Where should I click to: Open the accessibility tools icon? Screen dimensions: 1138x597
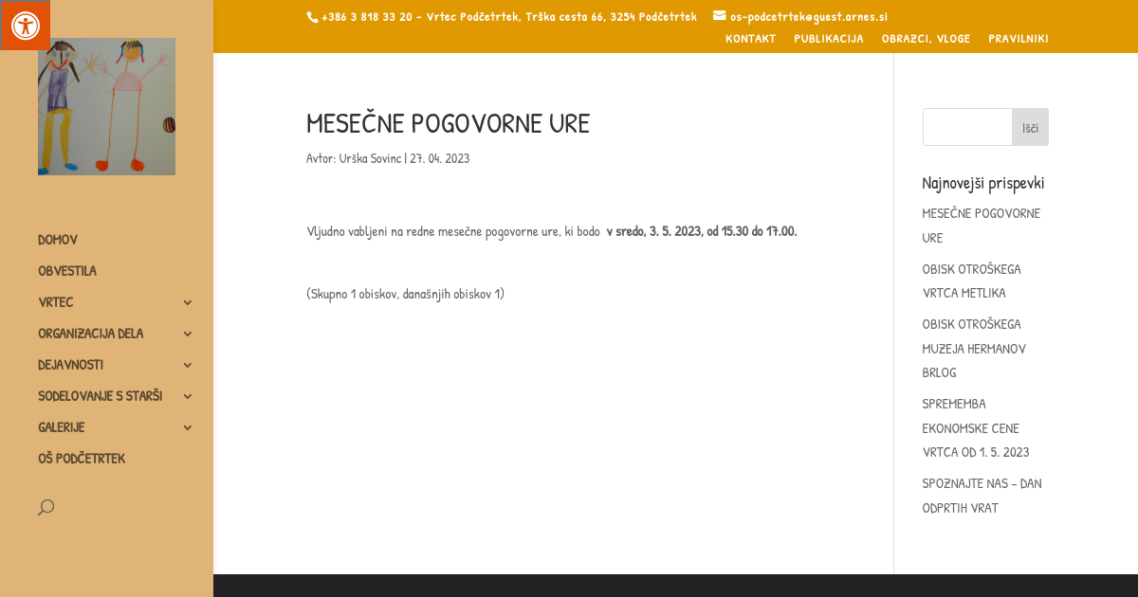25,25
